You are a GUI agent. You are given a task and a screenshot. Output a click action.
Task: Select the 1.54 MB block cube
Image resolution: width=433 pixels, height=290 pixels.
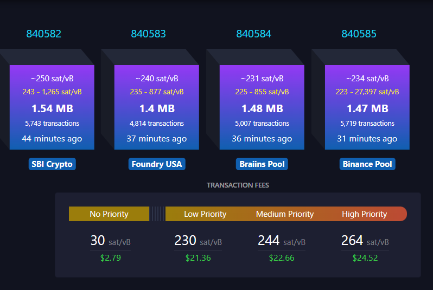click(52, 107)
